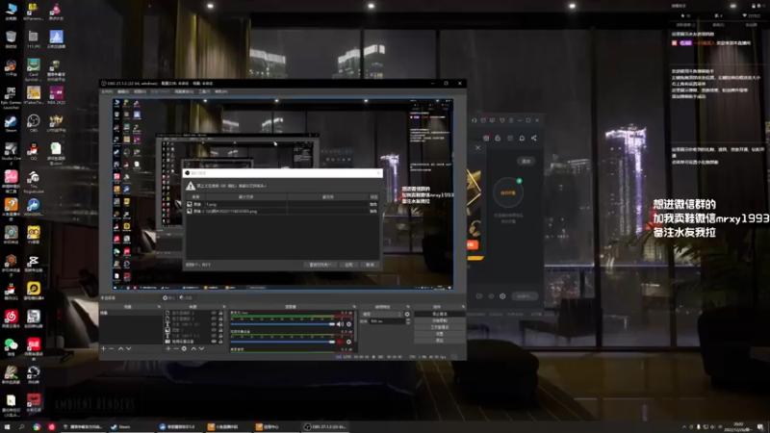Open transition properties gear in Scene Transitions
The width and height of the screenshot is (770, 433).
(x=407, y=315)
